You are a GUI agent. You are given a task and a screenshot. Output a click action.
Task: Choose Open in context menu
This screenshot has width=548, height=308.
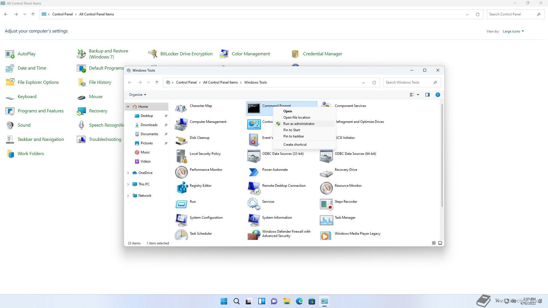pyautogui.click(x=304, y=111)
